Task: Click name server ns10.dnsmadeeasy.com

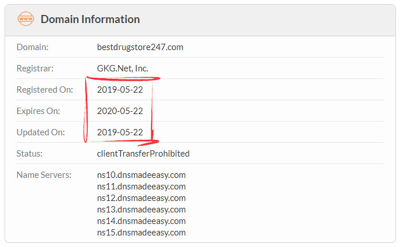Action: (x=142, y=175)
